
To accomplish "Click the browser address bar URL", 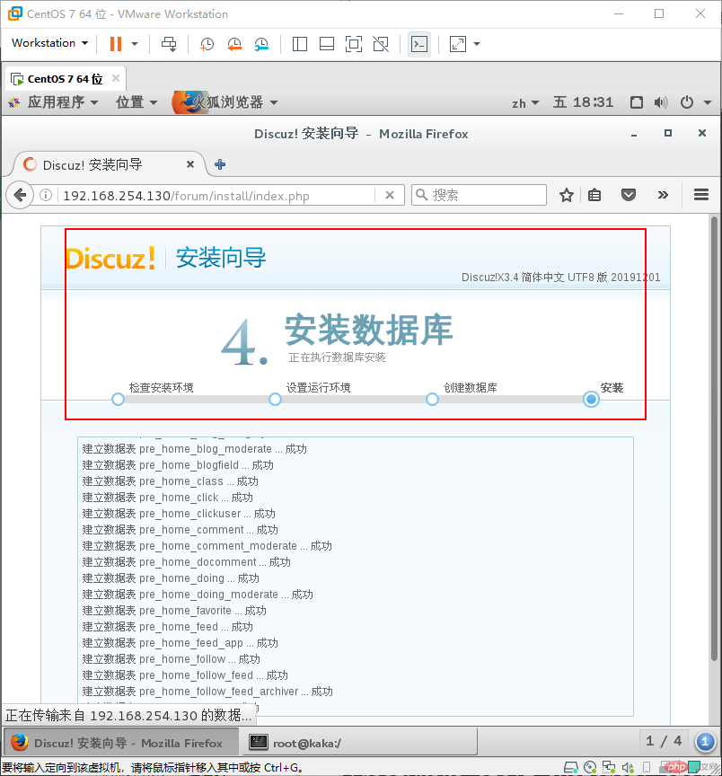I will coord(216,194).
